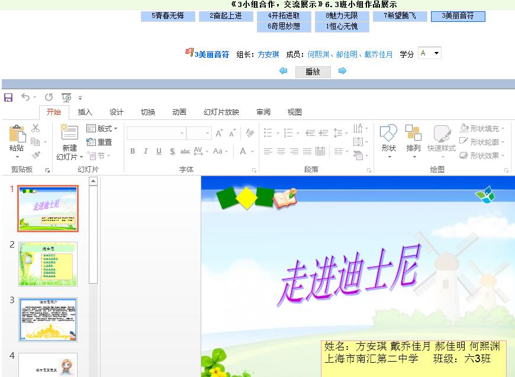Click the redo/repeat arrow icon
Screen dimensions: 515x377
click(x=49, y=97)
